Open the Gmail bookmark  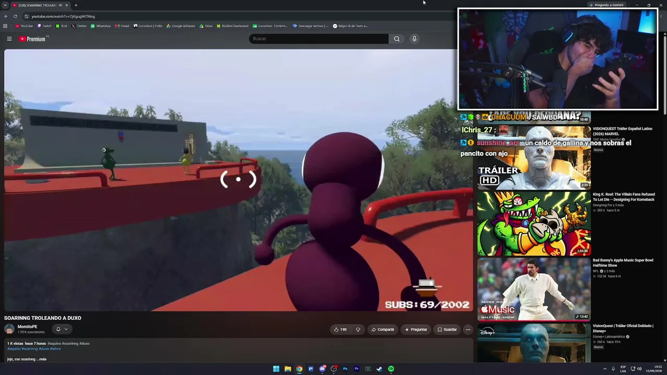122,26
